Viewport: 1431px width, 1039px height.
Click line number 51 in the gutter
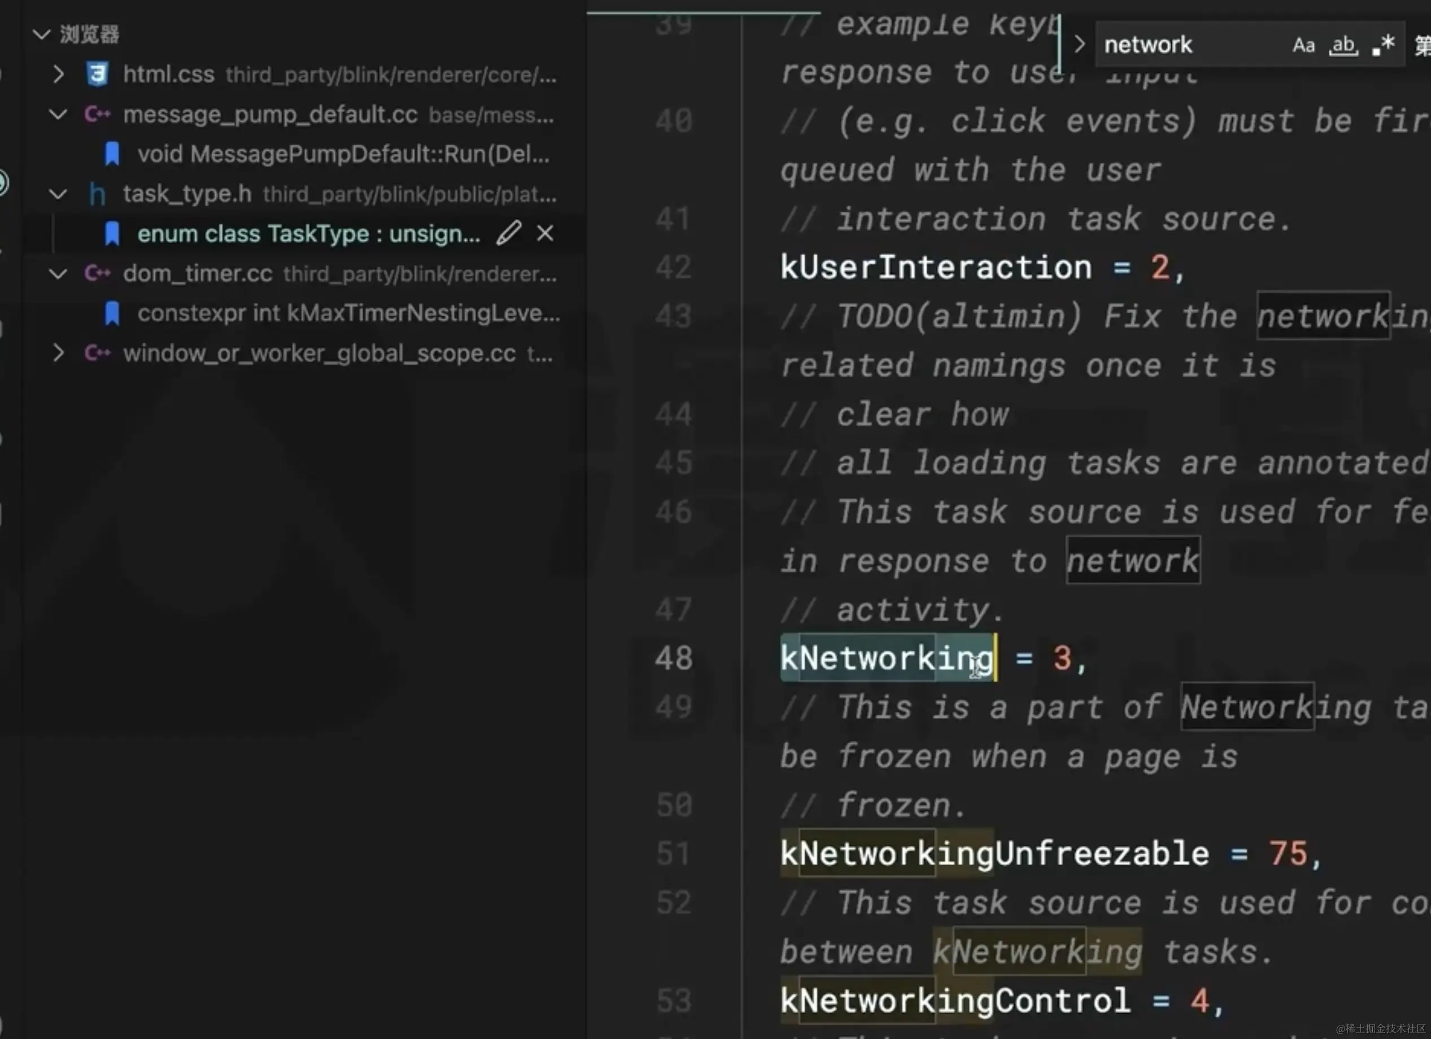tap(673, 854)
